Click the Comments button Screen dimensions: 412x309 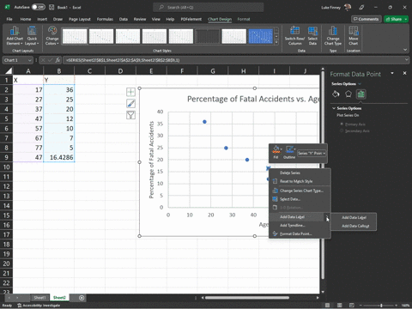tap(367, 19)
